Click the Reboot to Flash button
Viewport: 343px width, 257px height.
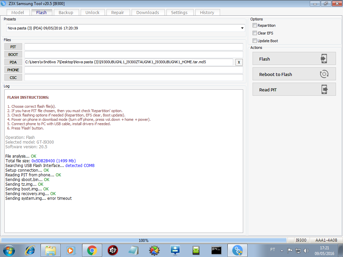(294, 74)
